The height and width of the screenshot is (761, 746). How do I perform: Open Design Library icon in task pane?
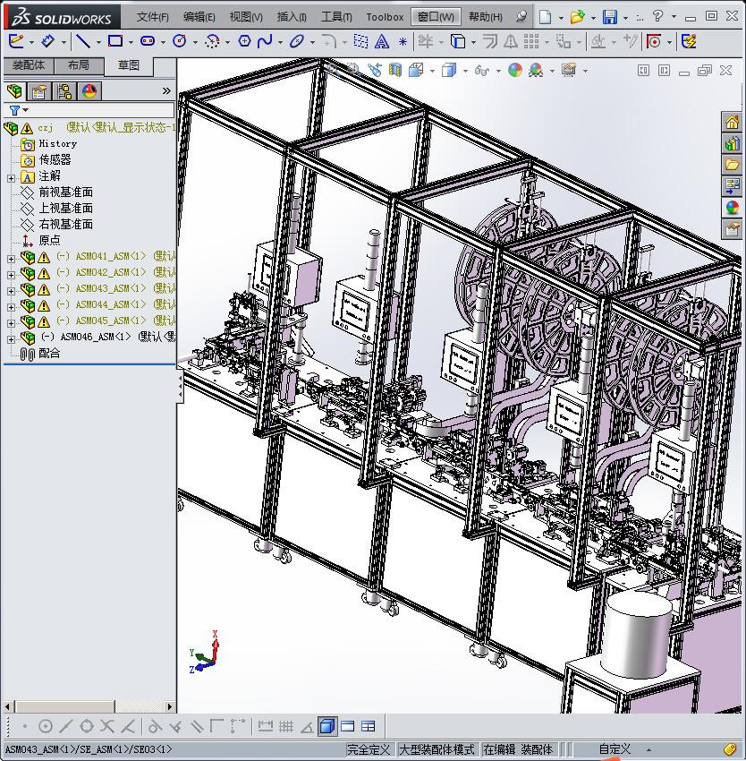click(x=732, y=143)
